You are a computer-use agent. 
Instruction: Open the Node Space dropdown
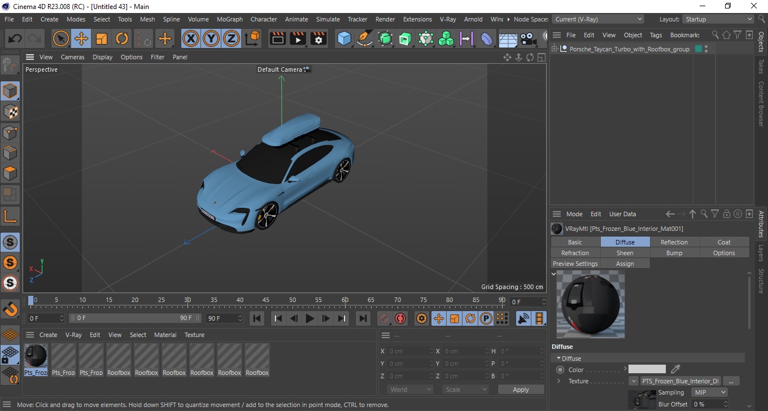click(597, 19)
